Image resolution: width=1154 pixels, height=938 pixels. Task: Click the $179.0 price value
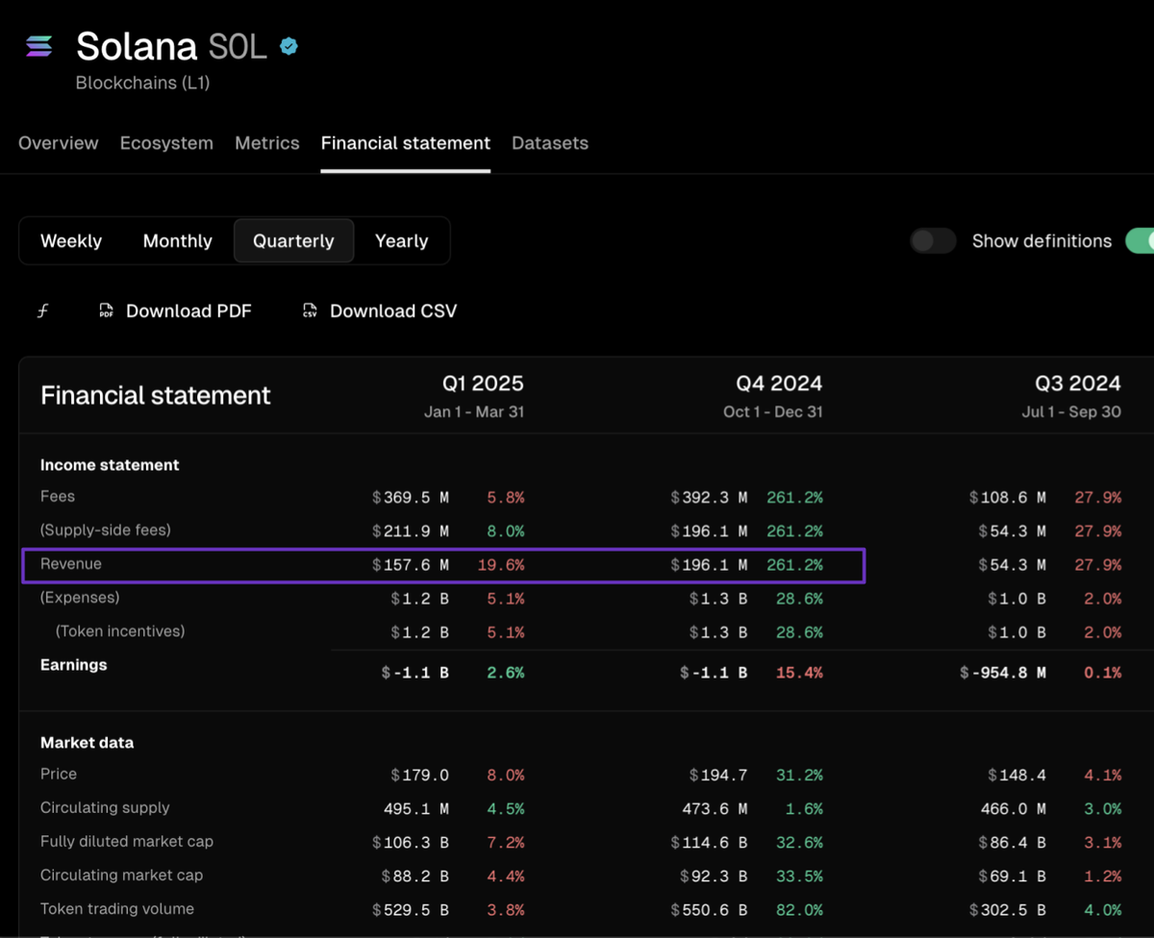click(420, 776)
